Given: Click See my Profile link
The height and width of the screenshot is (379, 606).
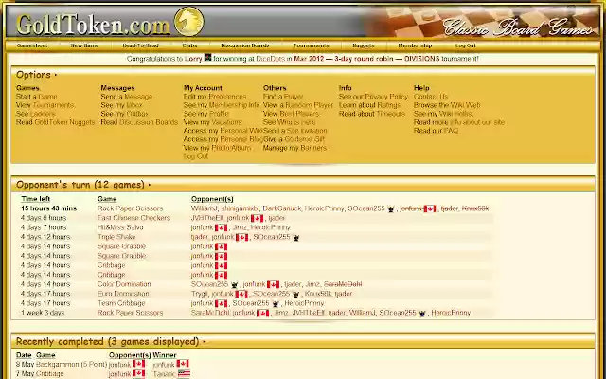Looking at the screenshot, I should point(206,114).
